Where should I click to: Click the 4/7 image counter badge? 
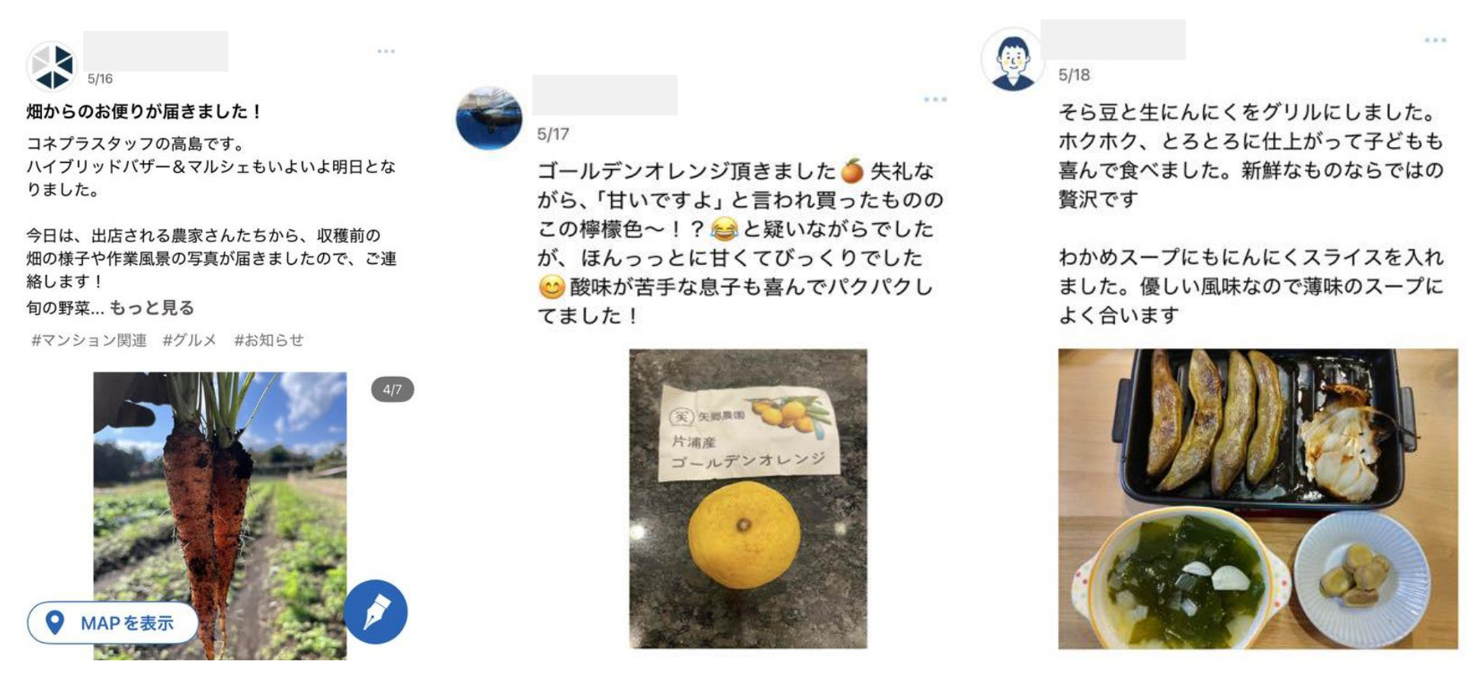coord(392,389)
